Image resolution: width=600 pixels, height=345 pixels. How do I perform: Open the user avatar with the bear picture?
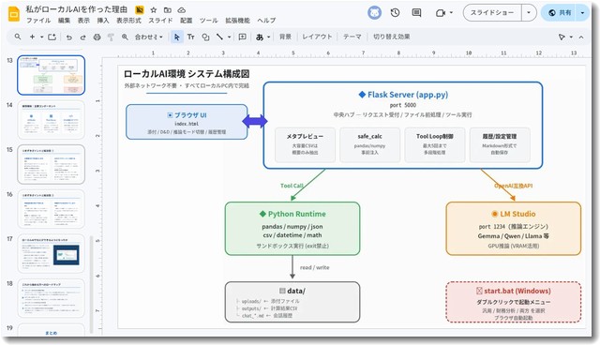(x=374, y=12)
